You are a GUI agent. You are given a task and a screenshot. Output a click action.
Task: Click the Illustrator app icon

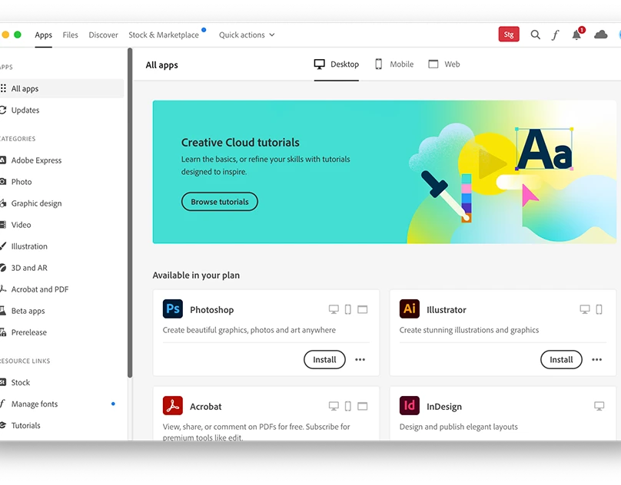pos(410,309)
